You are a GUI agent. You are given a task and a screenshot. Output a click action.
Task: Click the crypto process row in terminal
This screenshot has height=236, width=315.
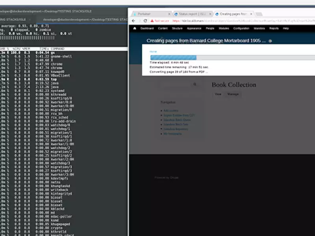click(x=64, y=228)
